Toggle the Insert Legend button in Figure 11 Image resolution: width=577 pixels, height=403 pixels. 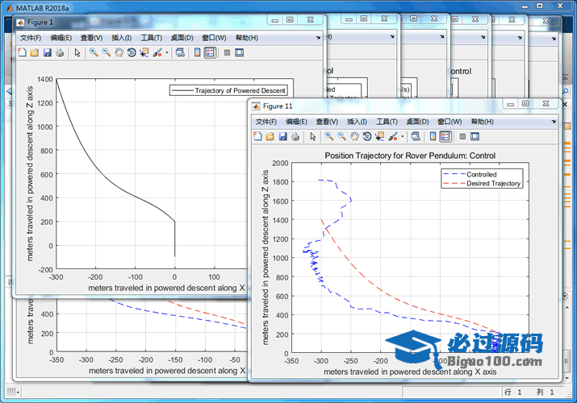tap(445, 136)
